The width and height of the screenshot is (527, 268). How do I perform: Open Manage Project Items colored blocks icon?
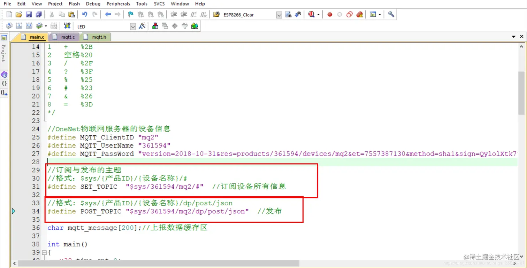pos(155,26)
